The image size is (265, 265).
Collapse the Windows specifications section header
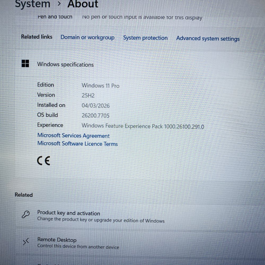click(140, 64)
